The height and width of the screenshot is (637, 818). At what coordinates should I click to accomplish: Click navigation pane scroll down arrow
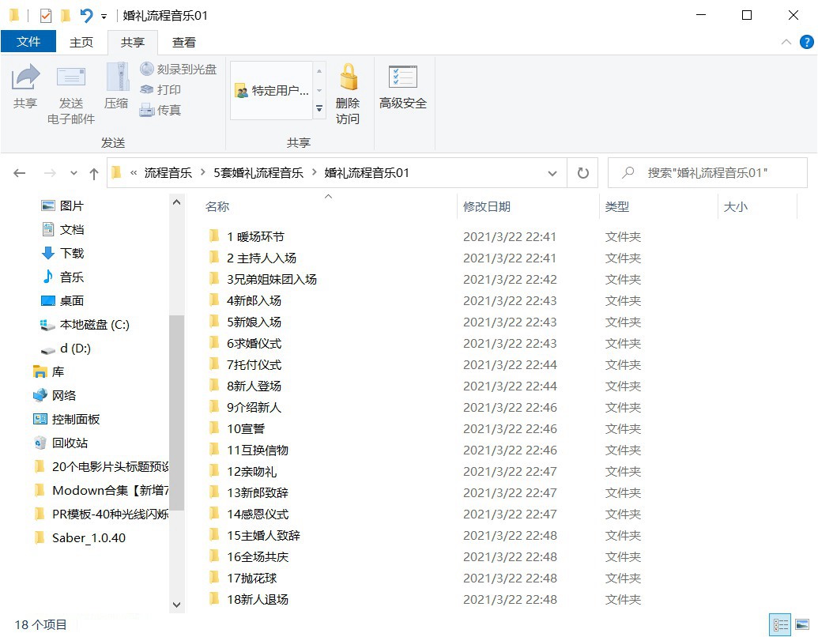click(176, 605)
